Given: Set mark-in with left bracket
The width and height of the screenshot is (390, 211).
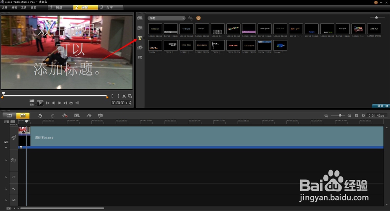Looking at the screenshot, I should pos(112,96).
